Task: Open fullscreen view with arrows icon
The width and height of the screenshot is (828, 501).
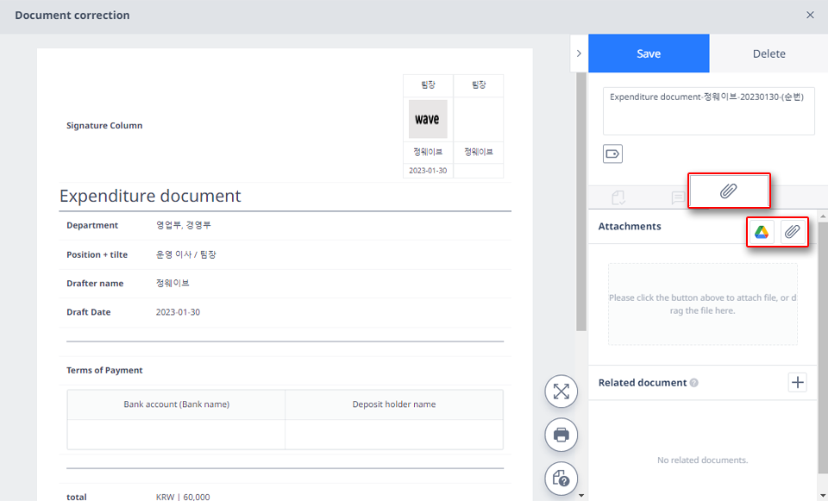Action: point(561,391)
